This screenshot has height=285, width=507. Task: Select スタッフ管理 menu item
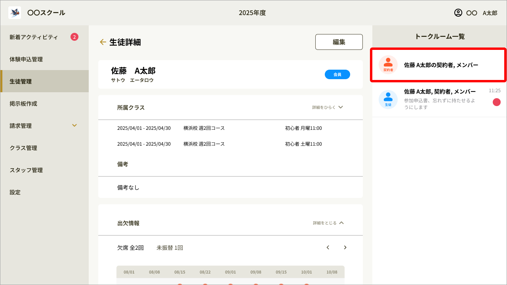click(x=26, y=170)
